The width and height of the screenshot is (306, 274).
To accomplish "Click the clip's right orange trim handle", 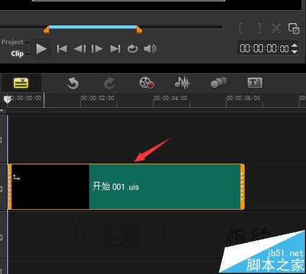I will click(x=242, y=187).
